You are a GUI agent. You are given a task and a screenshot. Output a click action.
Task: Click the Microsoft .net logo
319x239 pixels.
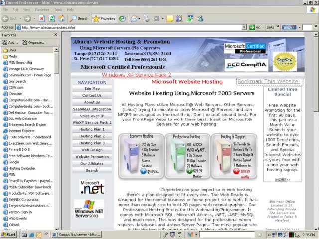(92, 187)
